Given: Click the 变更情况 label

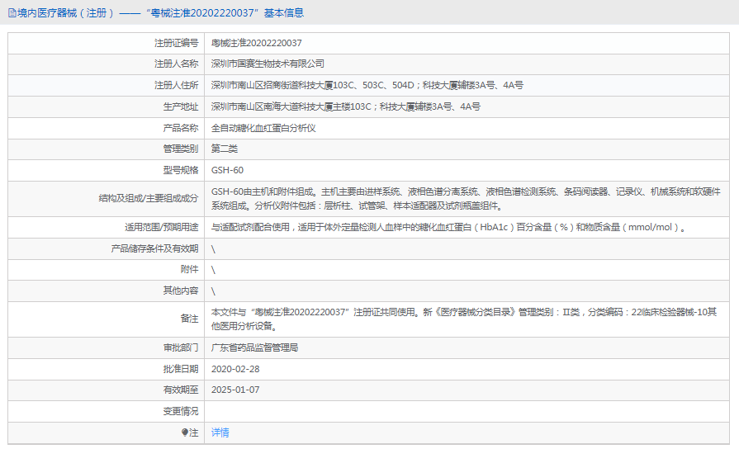Looking at the screenshot, I should [181, 411].
